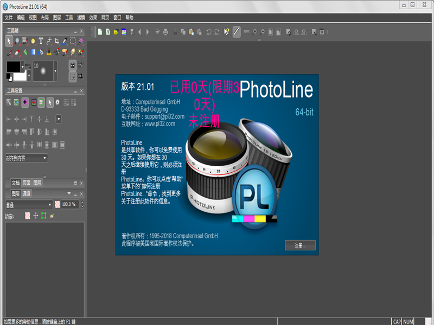Click the 100.0 % opacity input field
The height and width of the screenshot is (325, 434).
[70, 205]
